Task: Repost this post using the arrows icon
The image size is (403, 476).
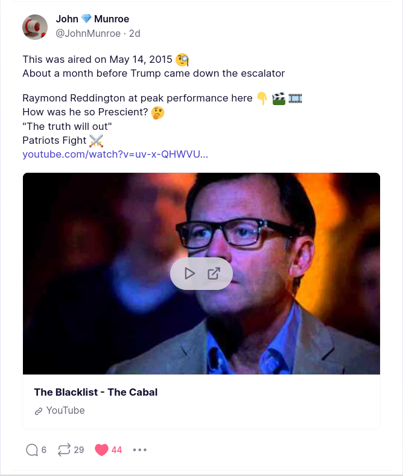Action: 64,449
